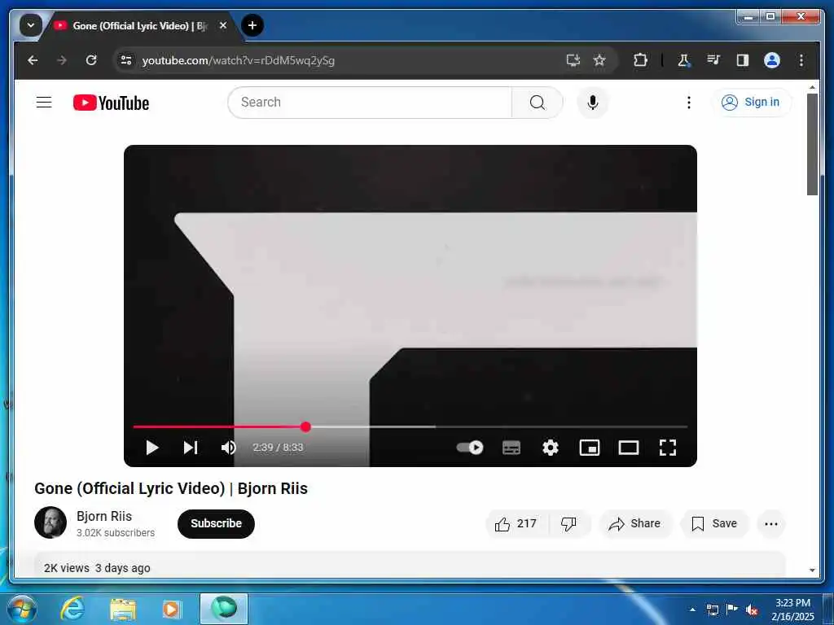Open the extensions puzzle icon
The image size is (834, 625).
(640, 60)
